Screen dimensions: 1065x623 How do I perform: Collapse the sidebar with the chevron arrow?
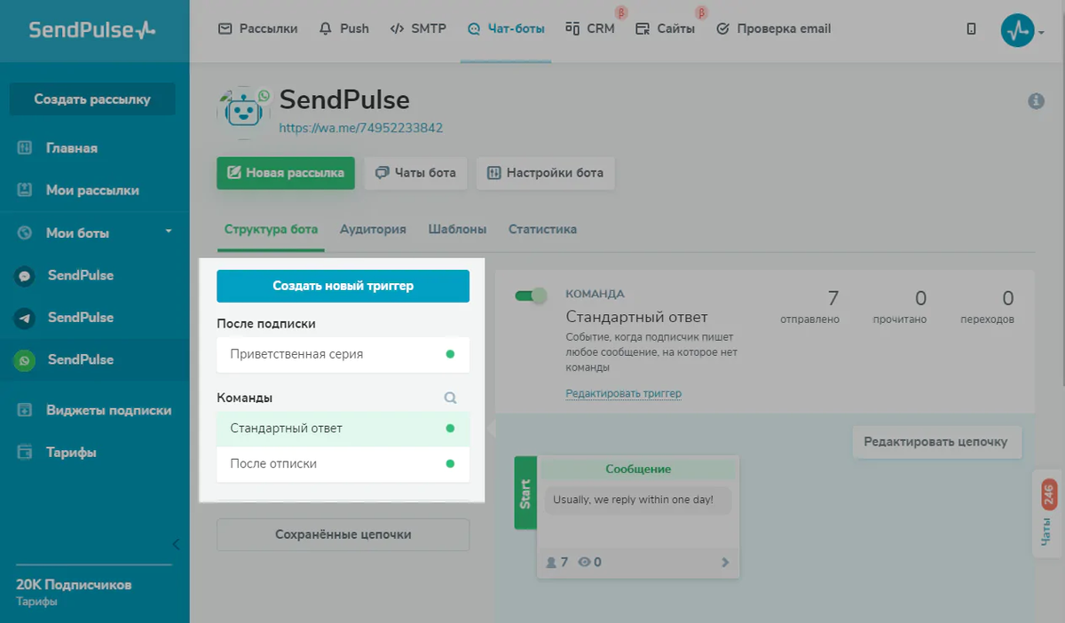[x=176, y=544]
